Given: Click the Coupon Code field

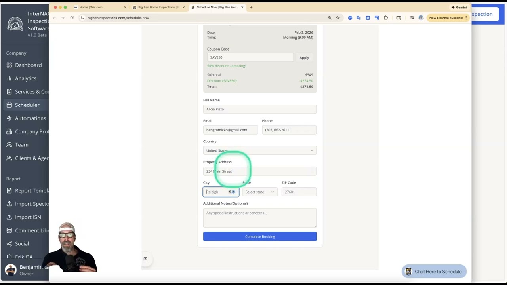Looking at the screenshot, I should [x=250, y=57].
